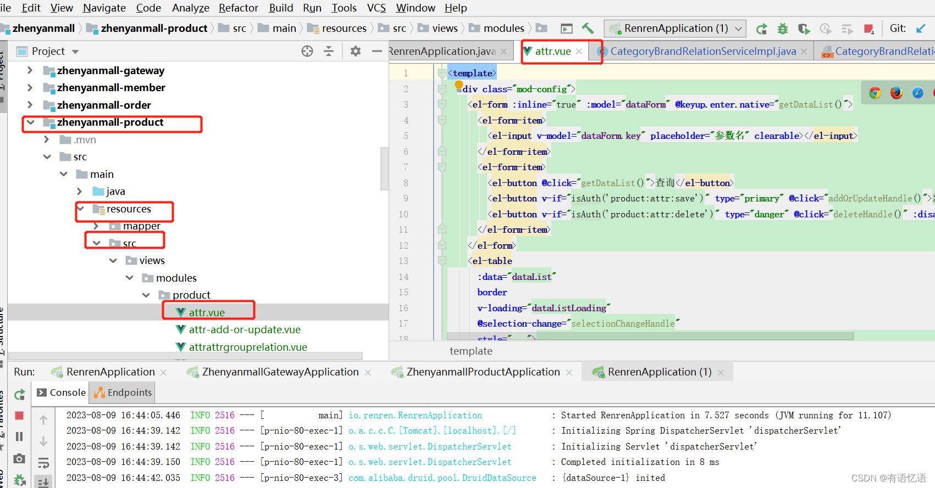
Task: Select product folder in tree
Action: (x=191, y=295)
